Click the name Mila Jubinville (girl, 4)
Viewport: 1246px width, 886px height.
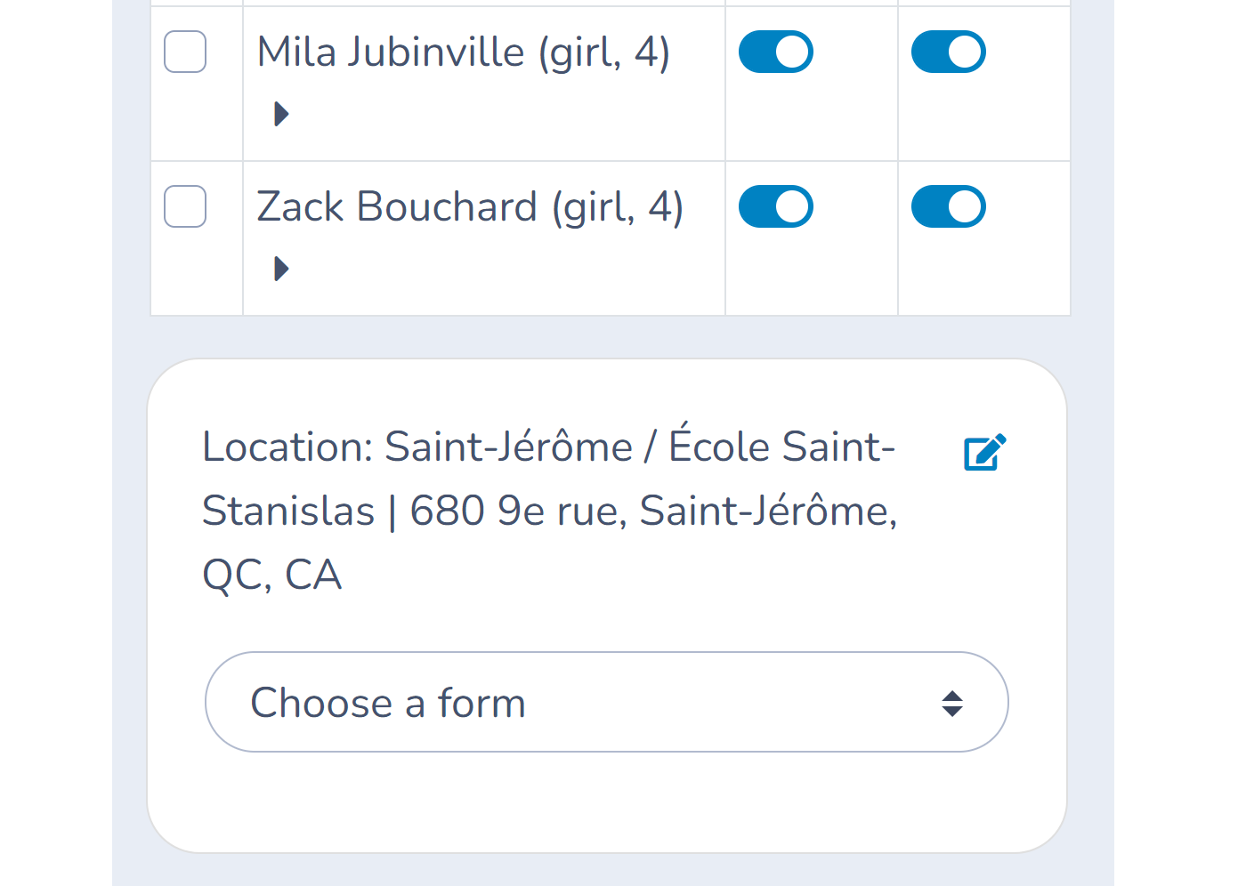[463, 52]
